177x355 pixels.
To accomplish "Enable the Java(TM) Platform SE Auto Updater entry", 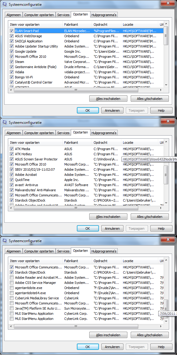I will coord(11,308).
